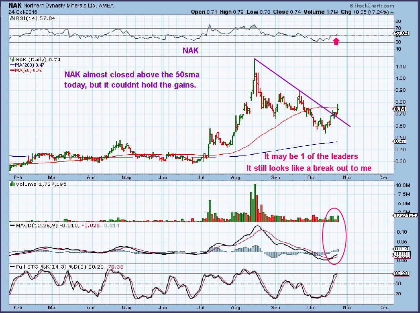Viewport: 420px width, 313px height.
Task: Click the 30 level label on RSI axis
Action: pyautogui.click(x=398, y=42)
